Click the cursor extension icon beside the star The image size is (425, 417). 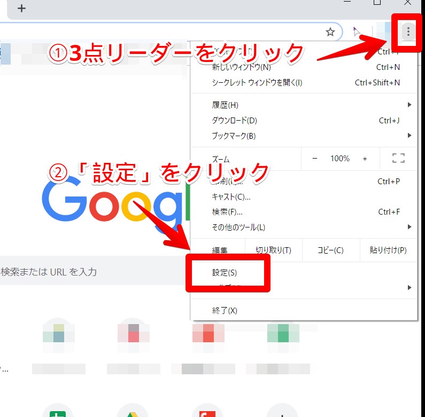(357, 32)
